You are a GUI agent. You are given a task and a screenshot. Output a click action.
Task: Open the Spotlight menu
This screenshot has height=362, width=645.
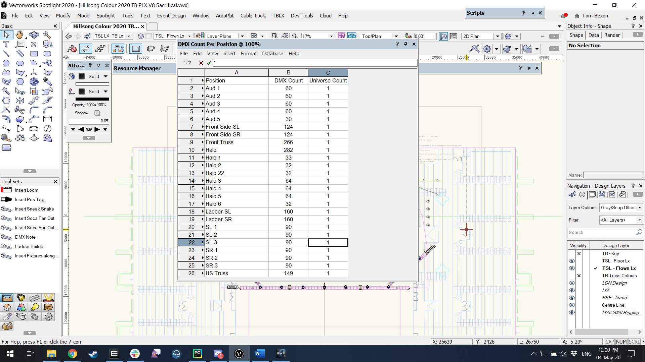tap(105, 16)
